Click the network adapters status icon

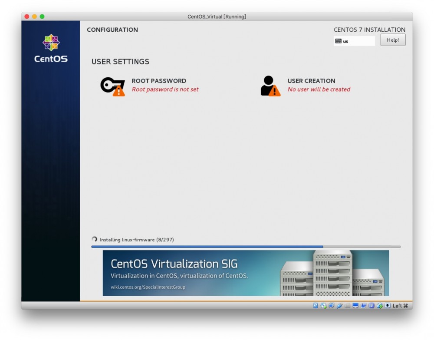tap(331, 305)
